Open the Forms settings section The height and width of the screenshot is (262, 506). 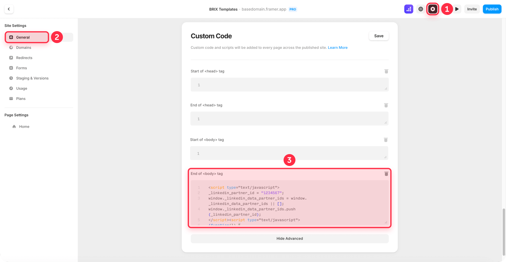(x=21, y=68)
